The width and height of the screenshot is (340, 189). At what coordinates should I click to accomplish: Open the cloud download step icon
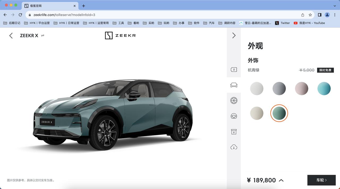point(234,147)
